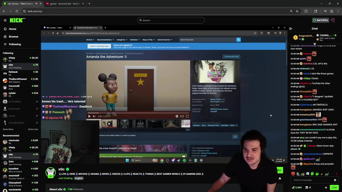342x192 pixels.
Task: Open Just Chatting category link
Action: click(x=65, y=178)
